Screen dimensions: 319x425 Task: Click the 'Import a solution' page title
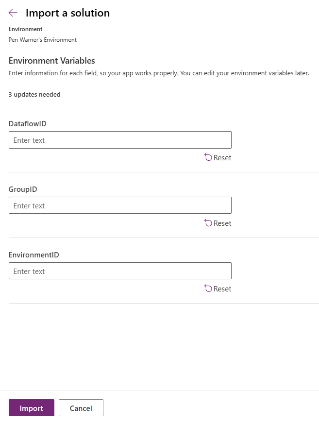(x=68, y=13)
